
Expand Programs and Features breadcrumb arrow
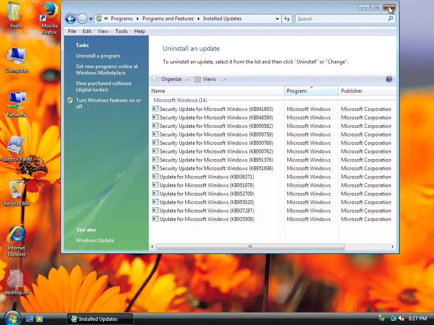[x=198, y=19]
